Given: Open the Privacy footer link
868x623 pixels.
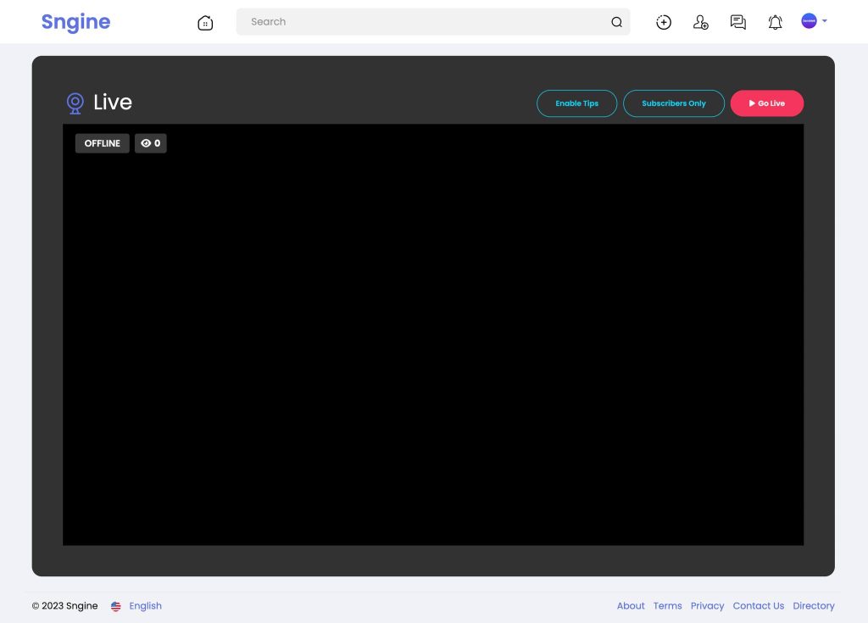Looking at the screenshot, I should [708, 606].
